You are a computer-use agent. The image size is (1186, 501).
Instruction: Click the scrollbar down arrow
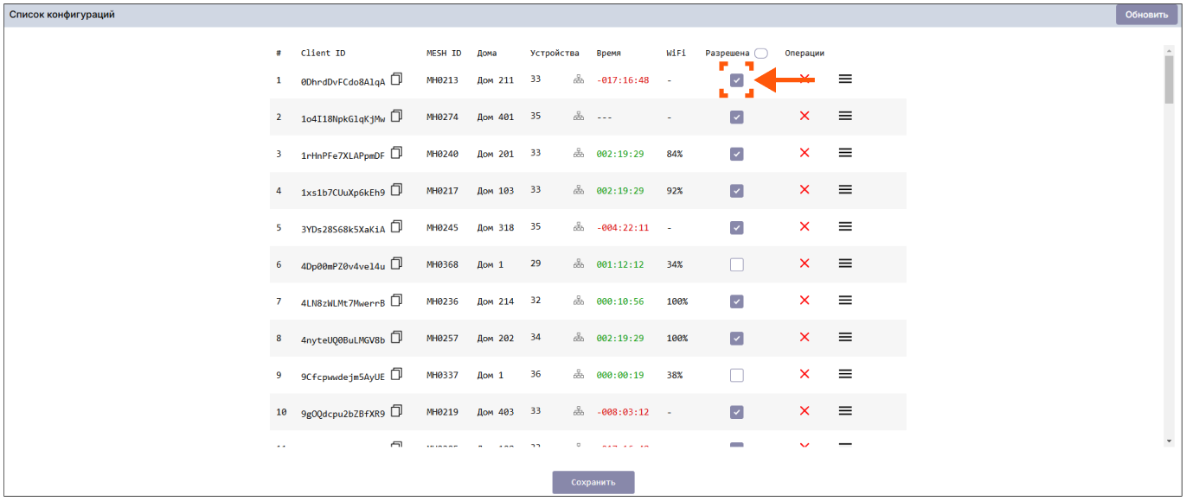point(1169,441)
